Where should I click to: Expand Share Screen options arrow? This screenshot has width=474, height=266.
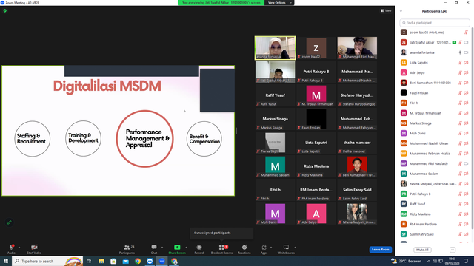[x=186, y=248]
